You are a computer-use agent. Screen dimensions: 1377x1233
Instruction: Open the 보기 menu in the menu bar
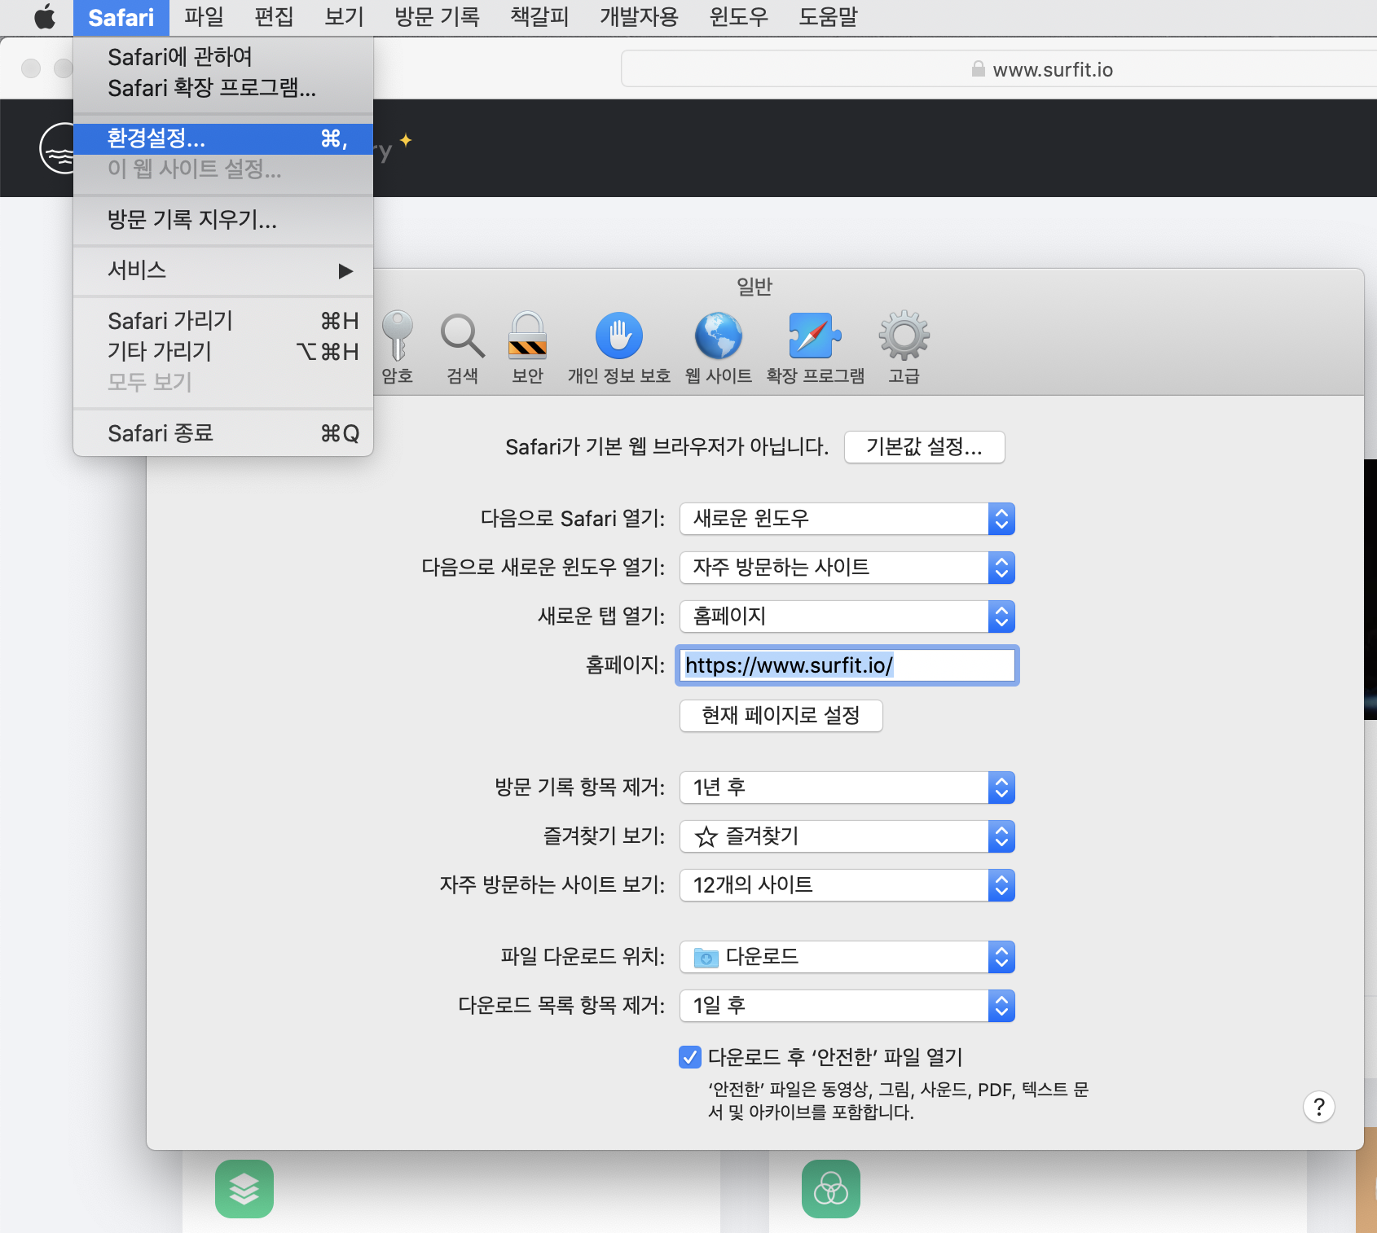[344, 17]
